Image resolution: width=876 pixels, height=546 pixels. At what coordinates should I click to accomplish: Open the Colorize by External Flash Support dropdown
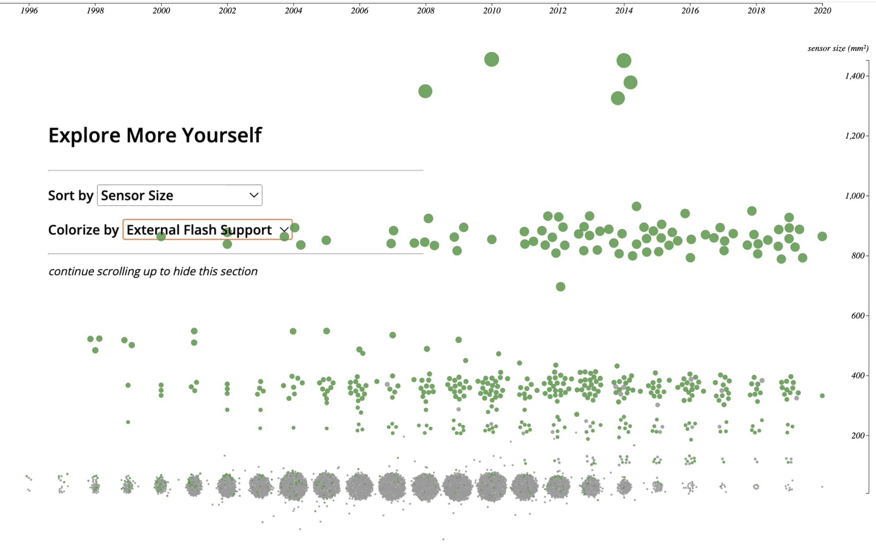(x=207, y=230)
